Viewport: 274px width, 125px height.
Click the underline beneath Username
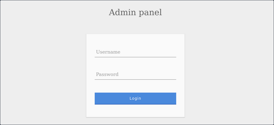pyautogui.click(x=135, y=57)
